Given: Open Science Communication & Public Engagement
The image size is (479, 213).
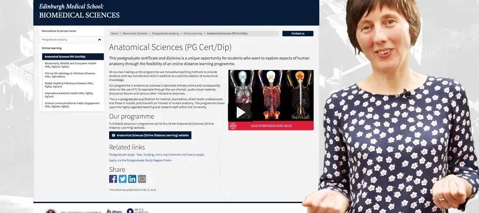Looking at the screenshot, I should click(72, 104).
